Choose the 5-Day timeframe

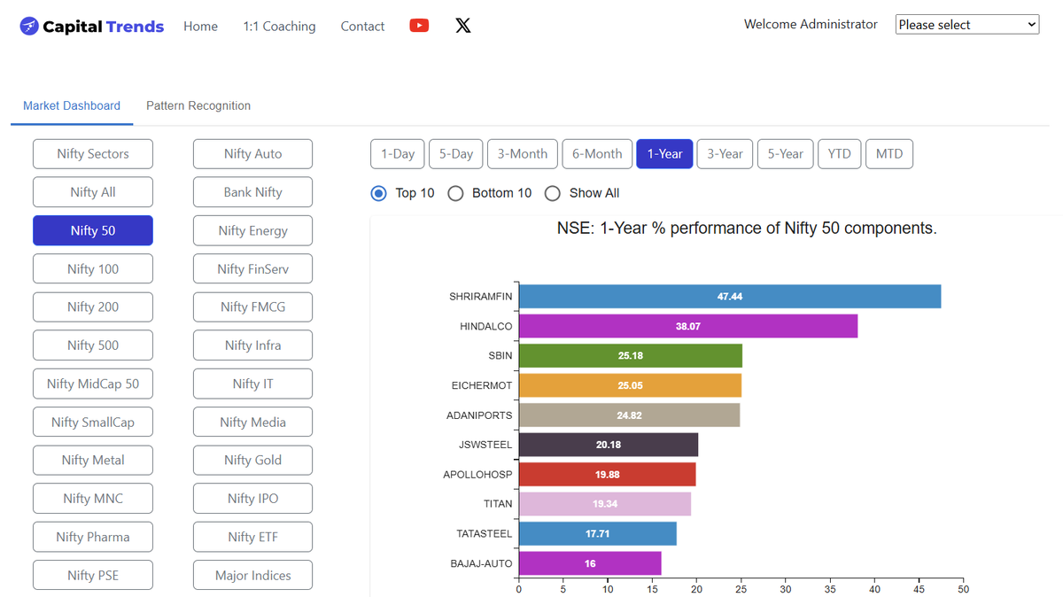click(x=456, y=154)
